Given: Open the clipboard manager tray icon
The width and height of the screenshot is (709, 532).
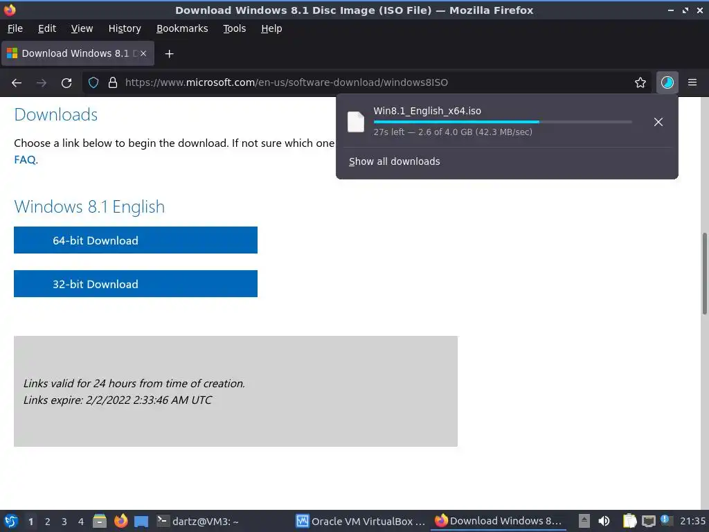Looking at the screenshot, I should 629,521.
